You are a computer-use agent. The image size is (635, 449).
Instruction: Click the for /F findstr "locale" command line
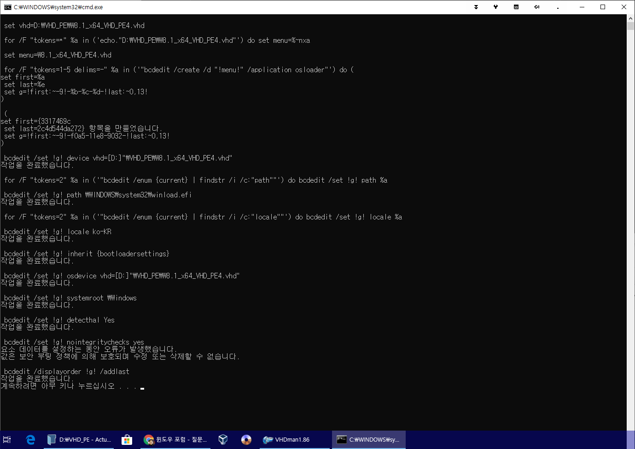click(x=203, y=217)
